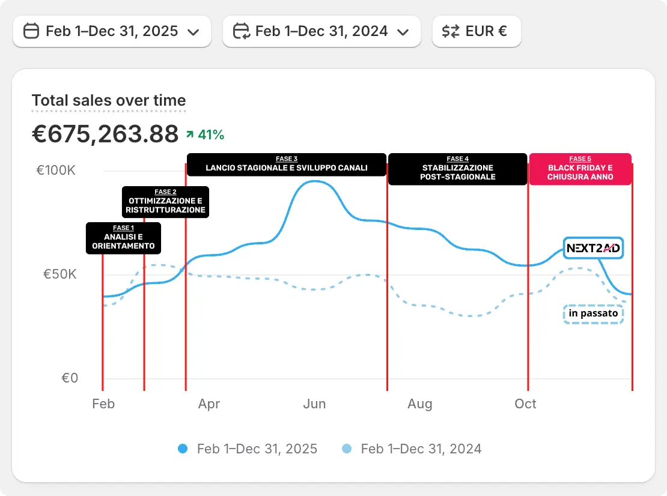Screen dimensions: 667x496
Task: Click the Aug x-axis label
Action: coord(420,404)
